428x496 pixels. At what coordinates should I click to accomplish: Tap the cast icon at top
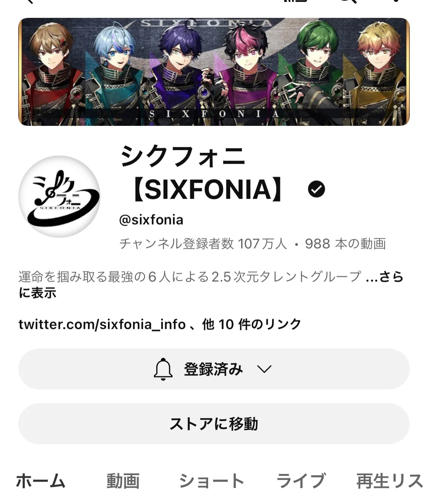(295, 1)
